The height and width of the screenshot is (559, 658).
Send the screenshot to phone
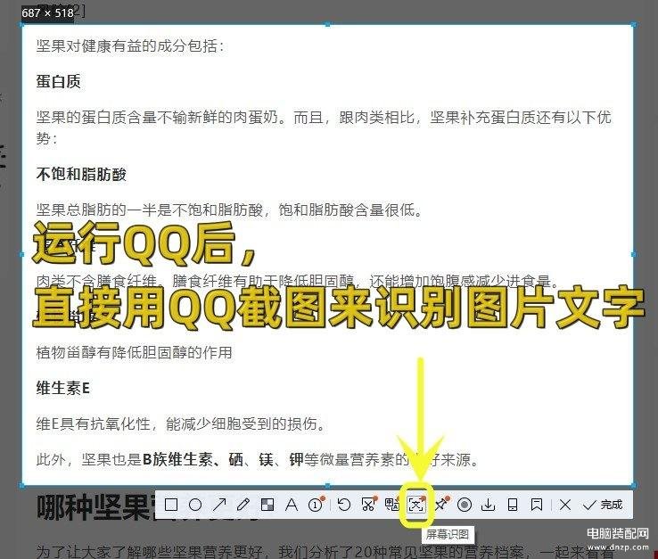coord(513,505)
